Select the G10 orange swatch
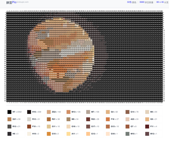Image resolution: width=169 pixels, height=143 pixels. pos(49,134)
